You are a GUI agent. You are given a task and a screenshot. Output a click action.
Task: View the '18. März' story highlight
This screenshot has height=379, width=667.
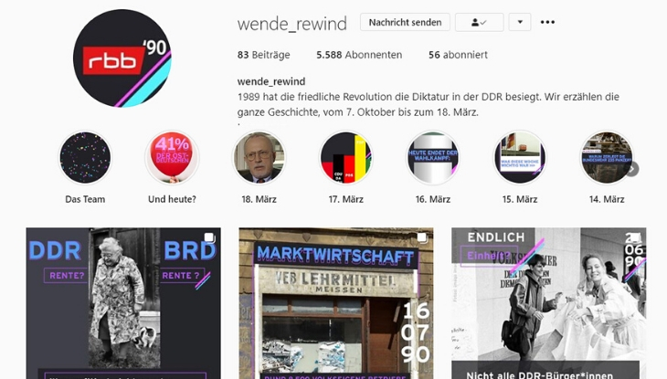259,157
